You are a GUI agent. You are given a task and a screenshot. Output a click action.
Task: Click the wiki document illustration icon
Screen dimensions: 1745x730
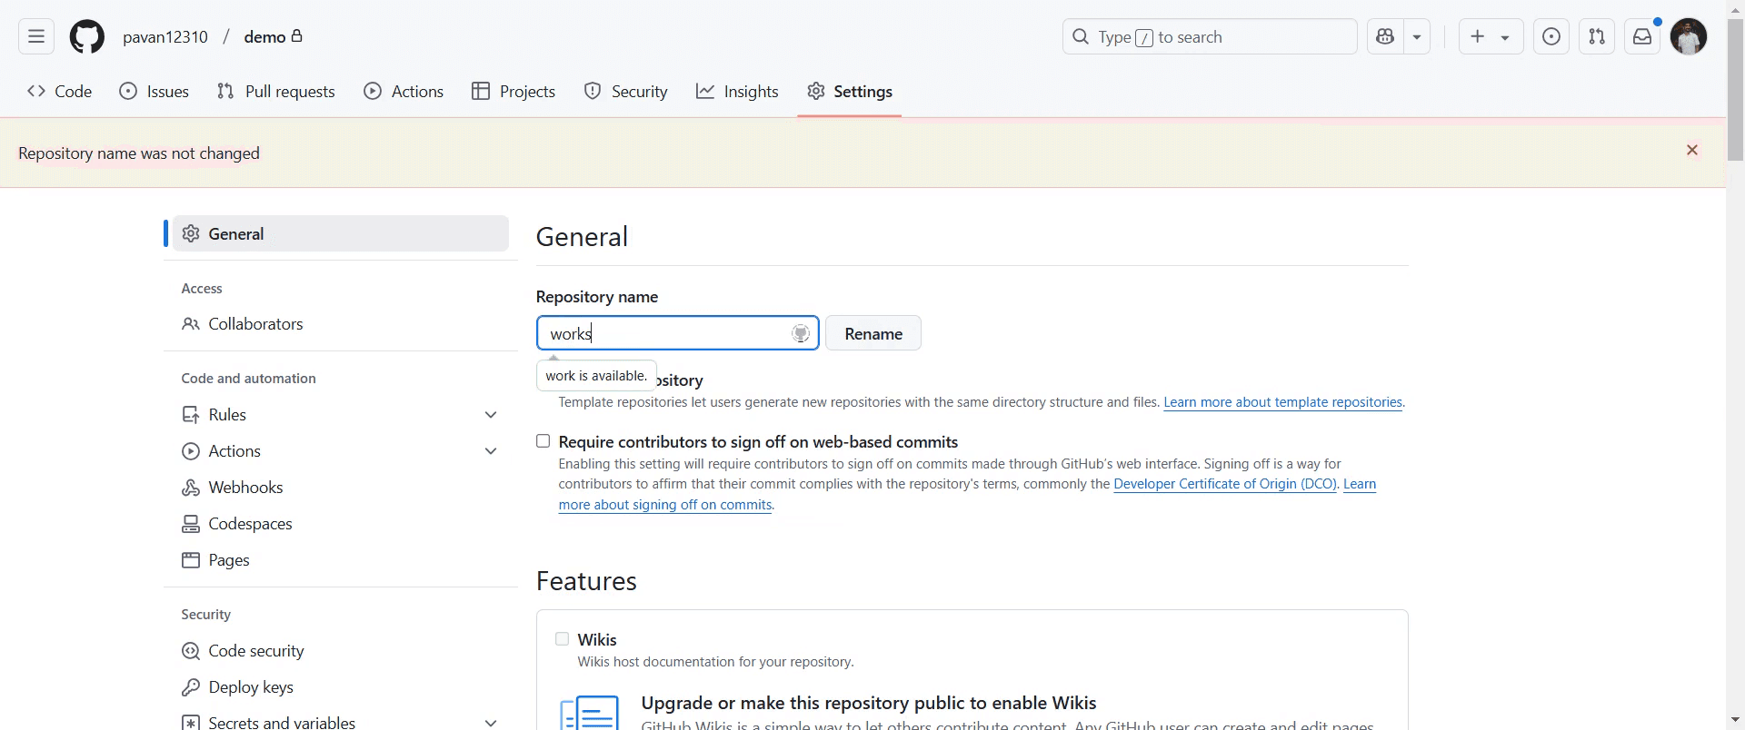[590, 713]
